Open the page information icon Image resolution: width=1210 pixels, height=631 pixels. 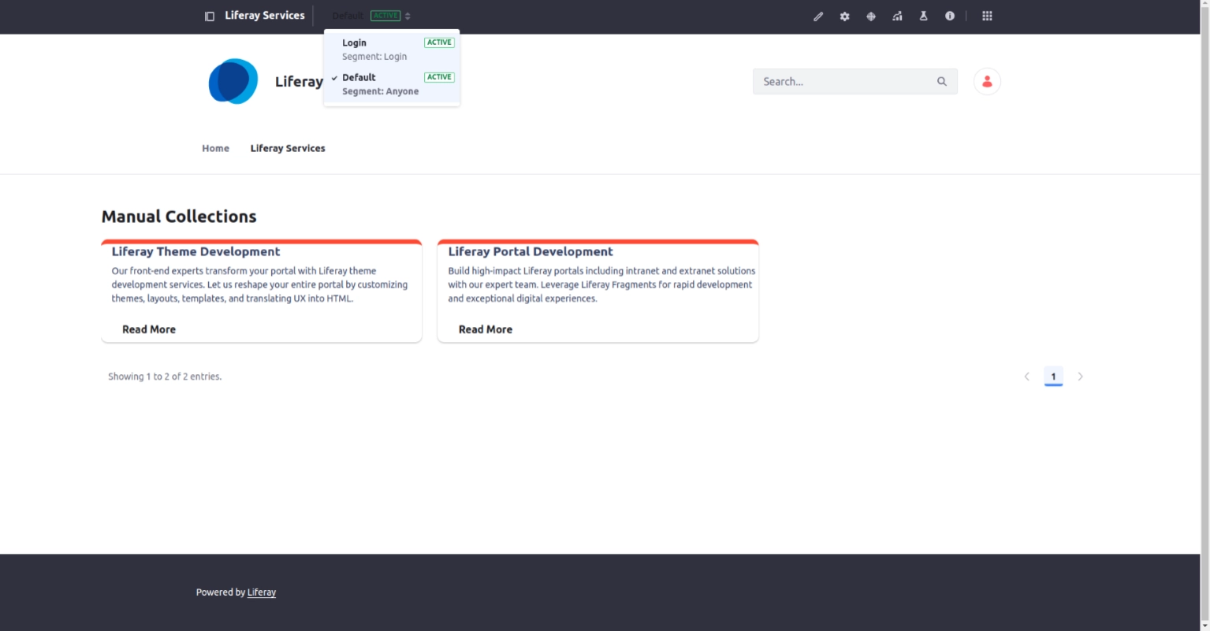(950, 16)
